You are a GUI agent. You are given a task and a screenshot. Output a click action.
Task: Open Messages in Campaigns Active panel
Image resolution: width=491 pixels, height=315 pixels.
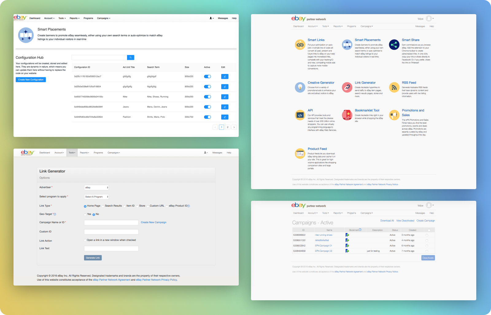click(x=420, y=213)
